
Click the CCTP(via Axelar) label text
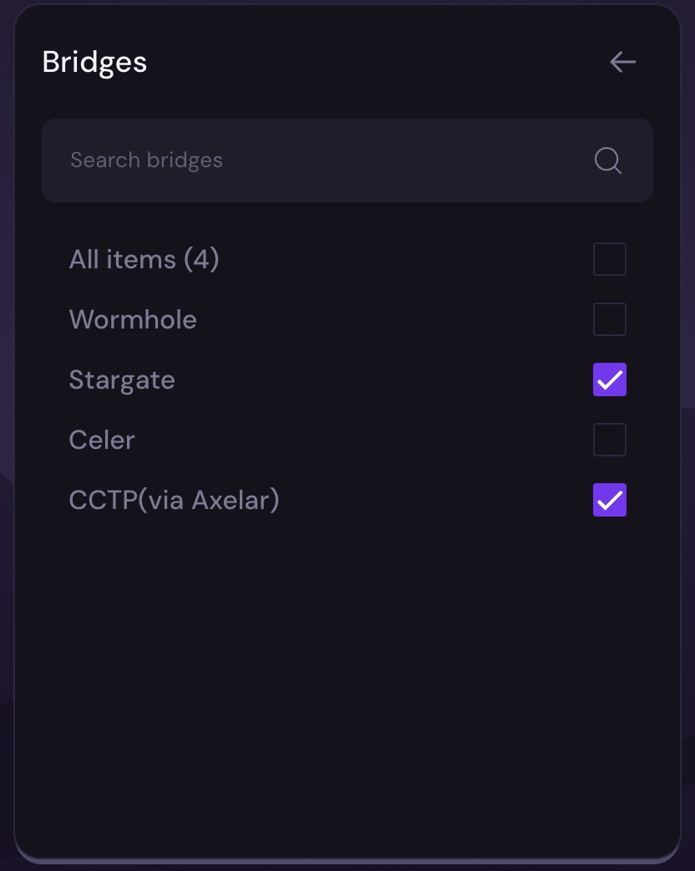(174, 500)
